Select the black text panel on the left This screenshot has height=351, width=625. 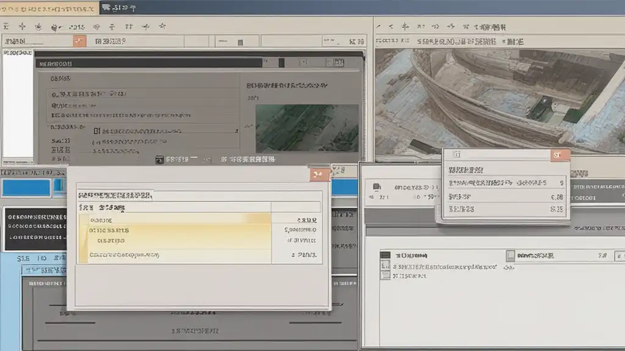(36, 229)
